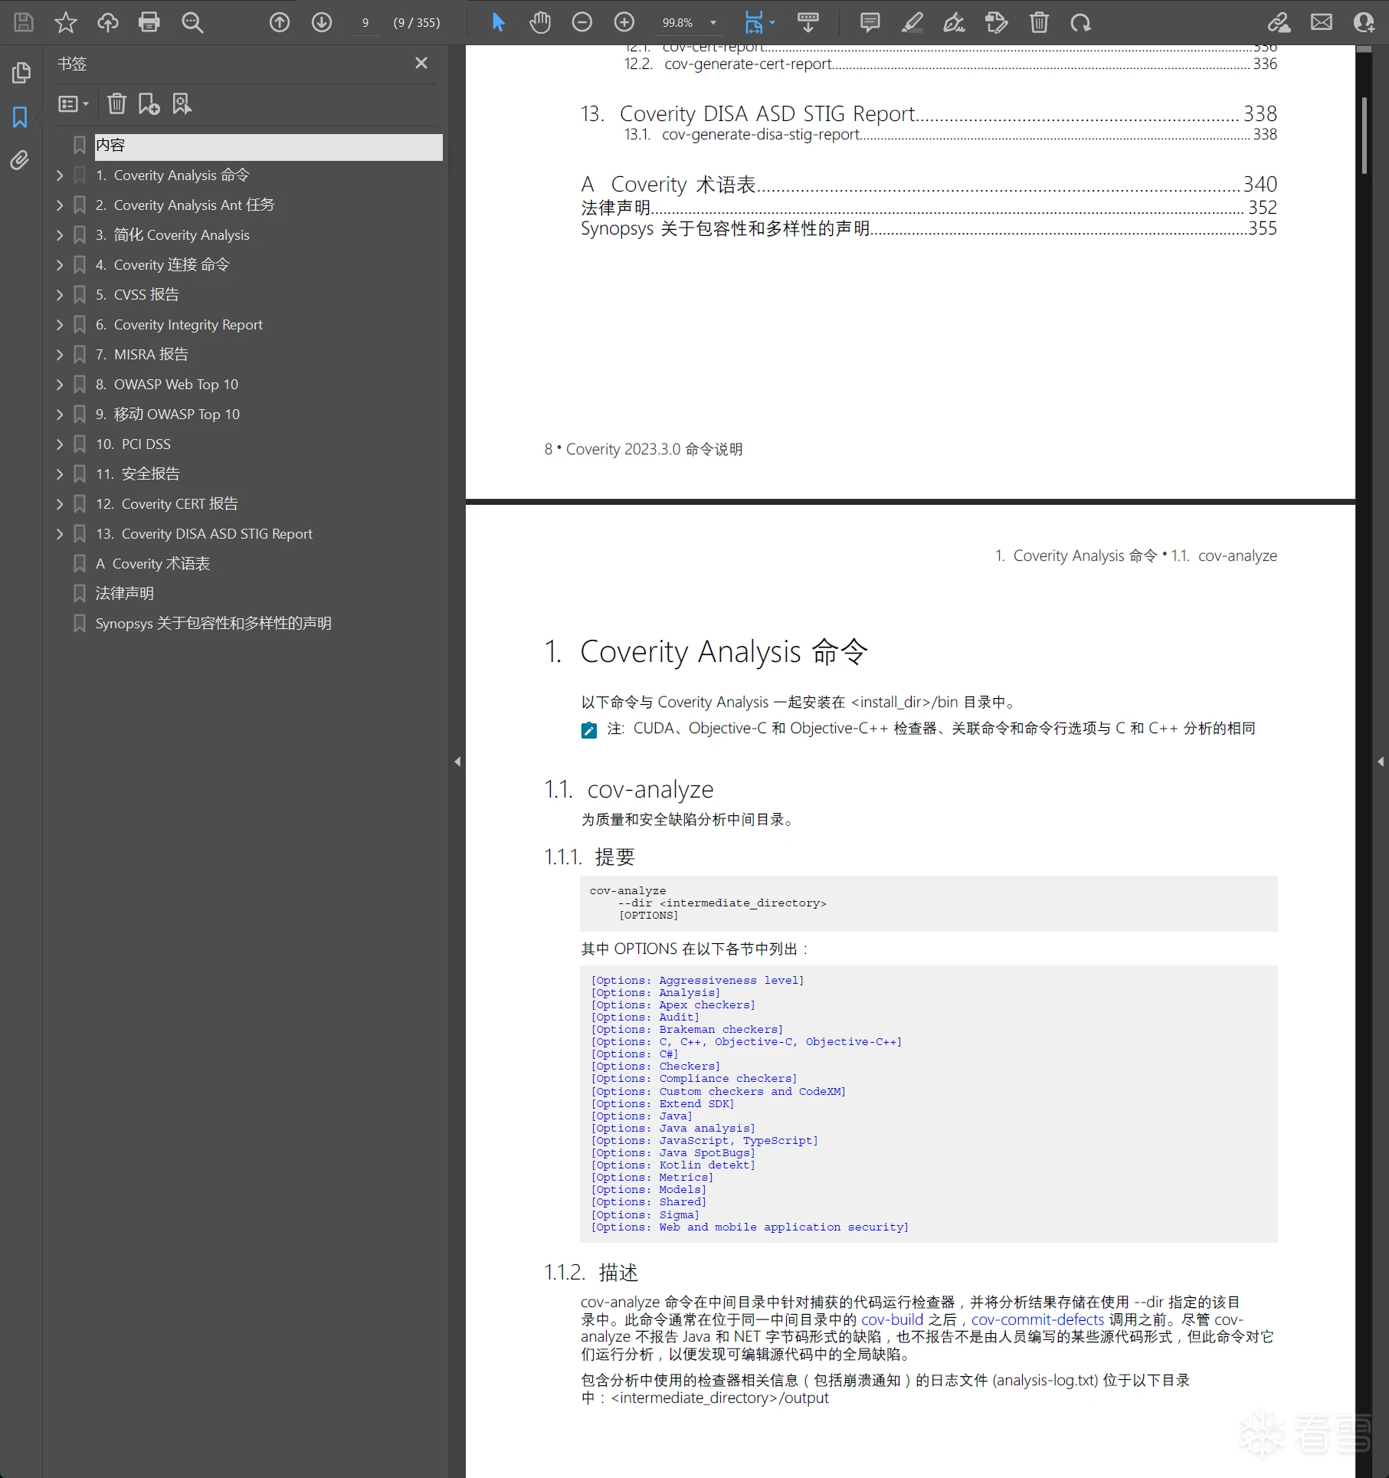This screenshot has width=1389, height=1478.
Task: Open bookmark '9. 移动 OWASP Top 10'
Action: (168, 415)
